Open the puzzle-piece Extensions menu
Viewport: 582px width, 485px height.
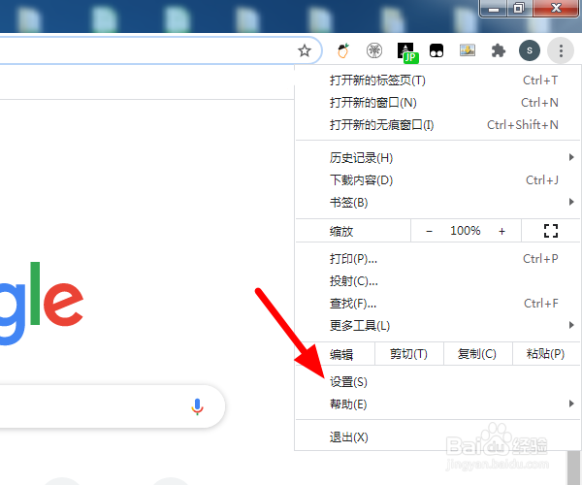[x=499, y=50]
